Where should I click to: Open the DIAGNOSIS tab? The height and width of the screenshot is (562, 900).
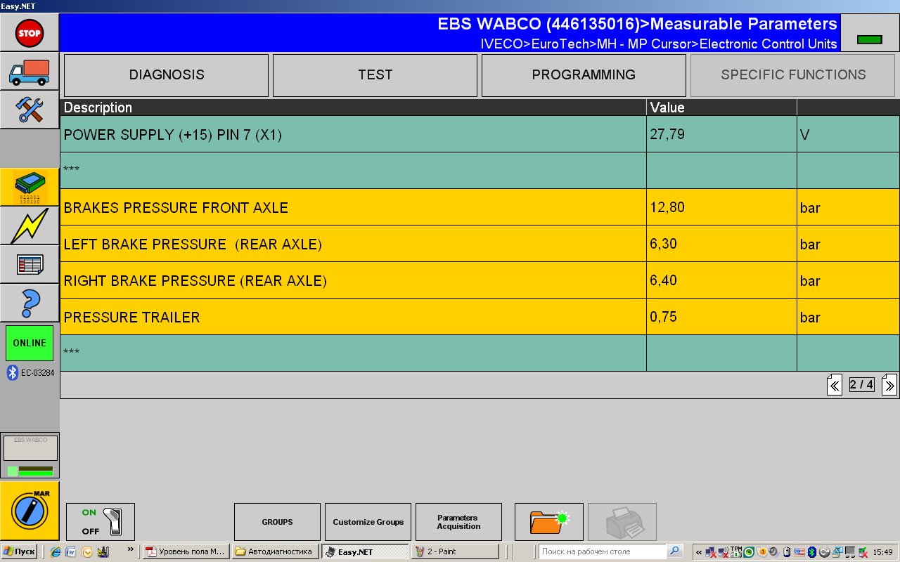[x=167, y=75]
